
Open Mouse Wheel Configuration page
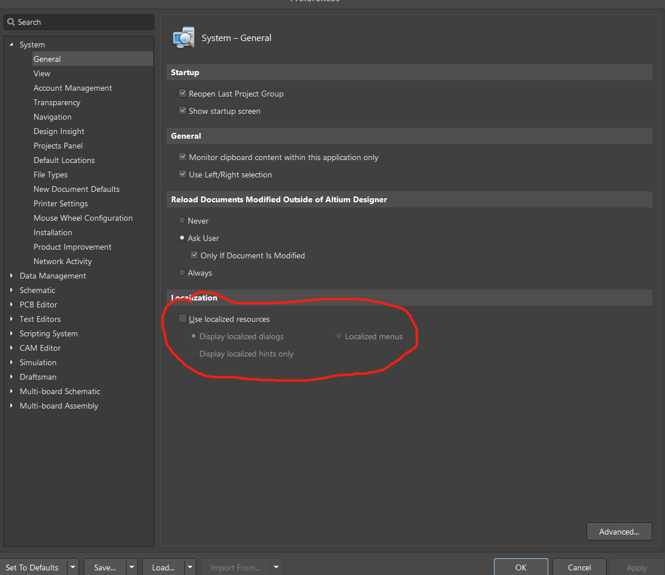click(x=83, y=218)
